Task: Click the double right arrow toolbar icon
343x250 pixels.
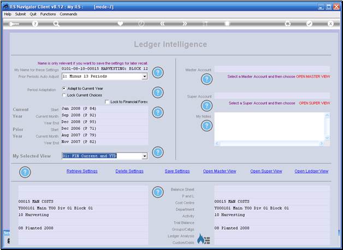Action: [185, 23]
